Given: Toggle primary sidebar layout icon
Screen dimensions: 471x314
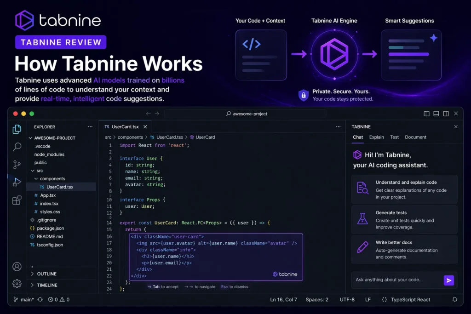Looking at the screenshot, I should (426, 114).
